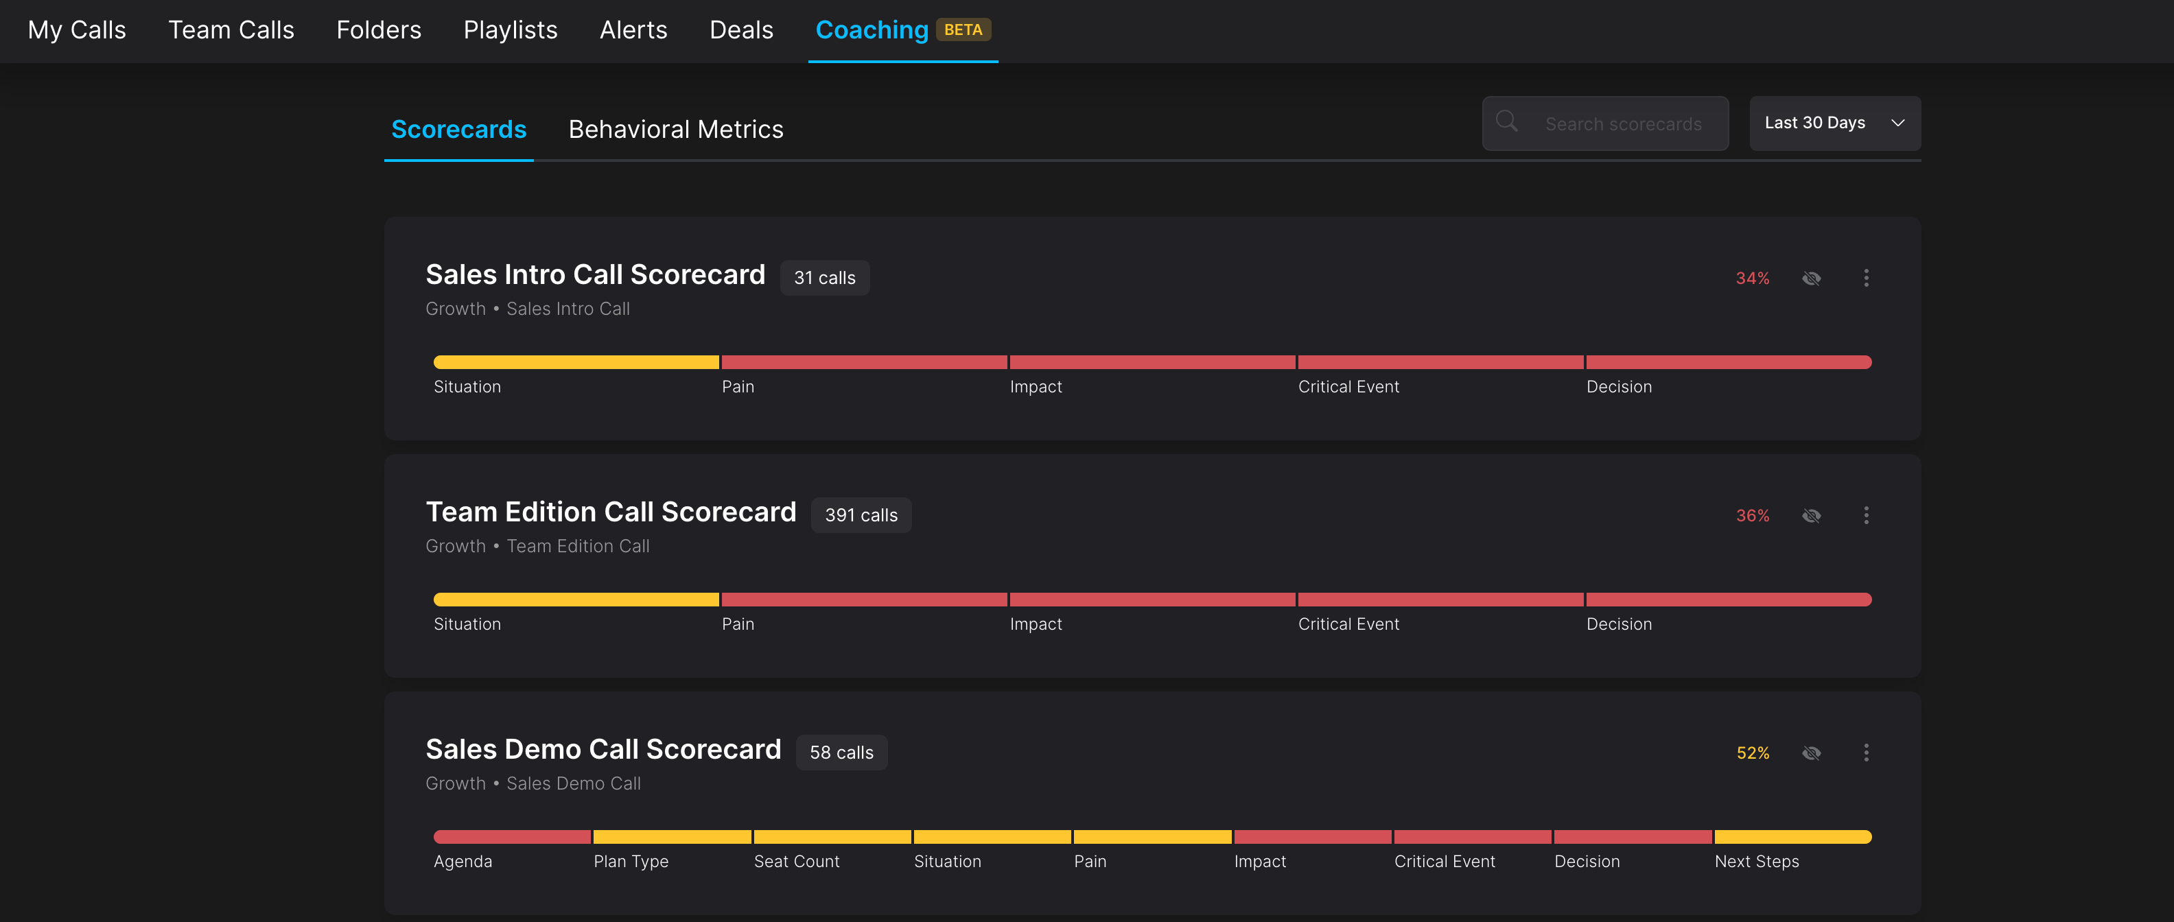Focus the Search scorecards field
Viewport: 2174px width, 922px height.
click(1623, 124)
